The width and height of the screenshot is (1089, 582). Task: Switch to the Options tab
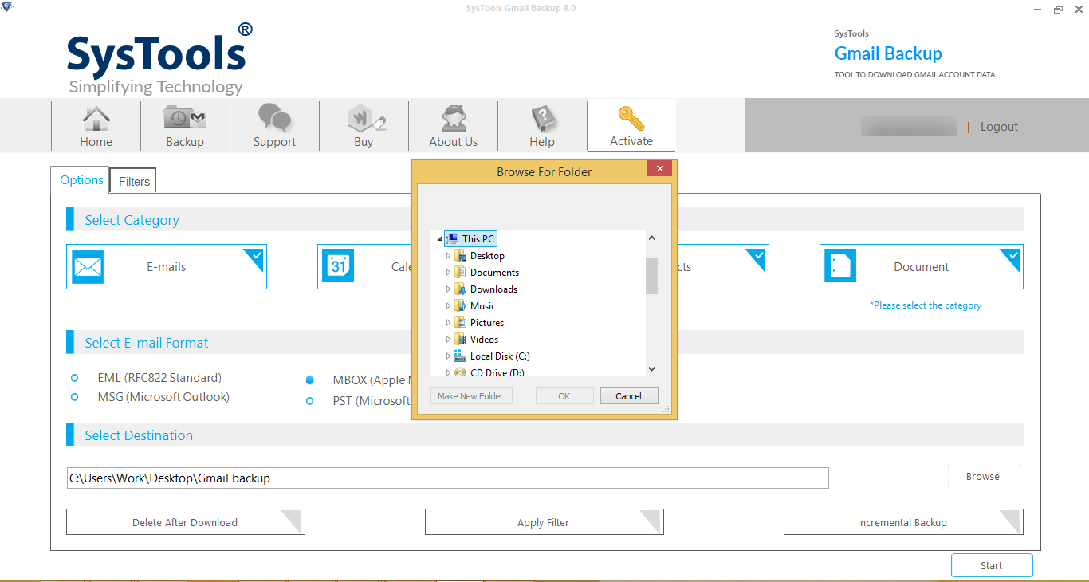[81, 180]
